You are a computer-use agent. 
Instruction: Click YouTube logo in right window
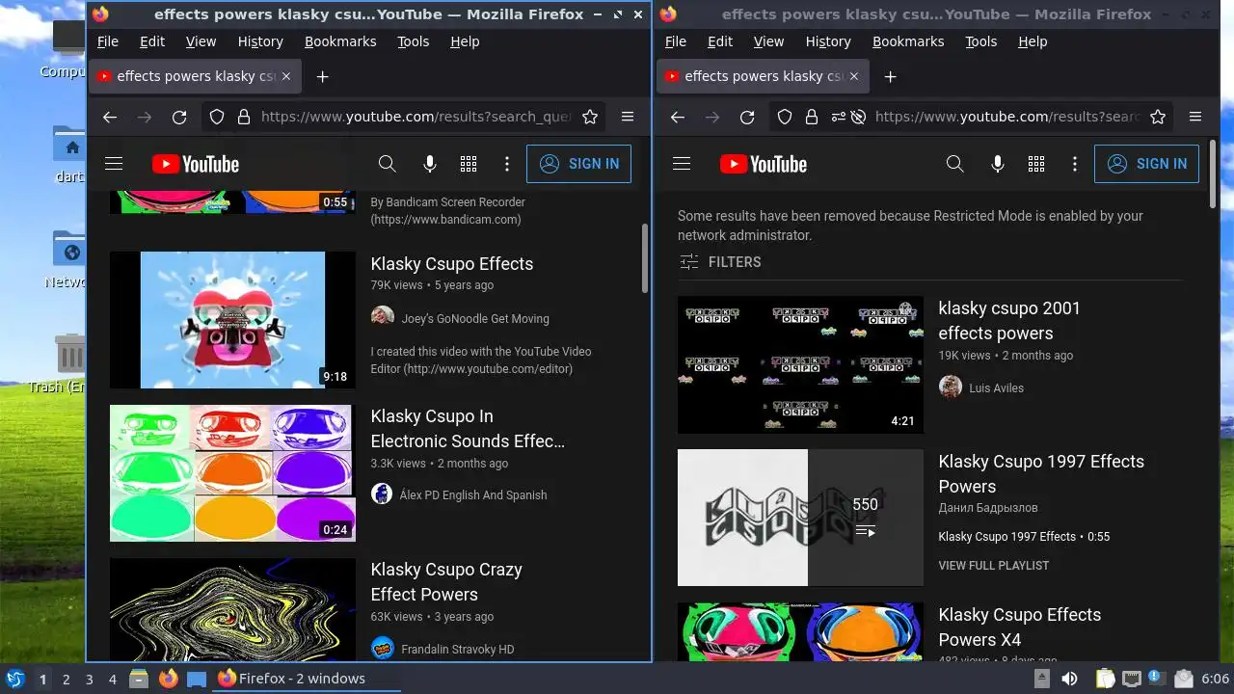764,164
